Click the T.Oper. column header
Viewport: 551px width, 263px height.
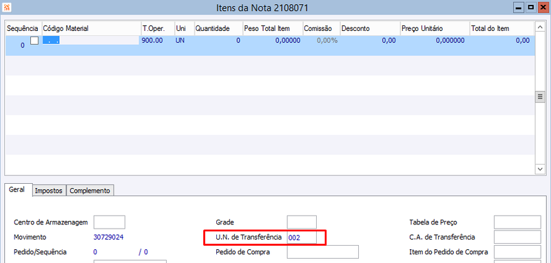coord(158,28)
